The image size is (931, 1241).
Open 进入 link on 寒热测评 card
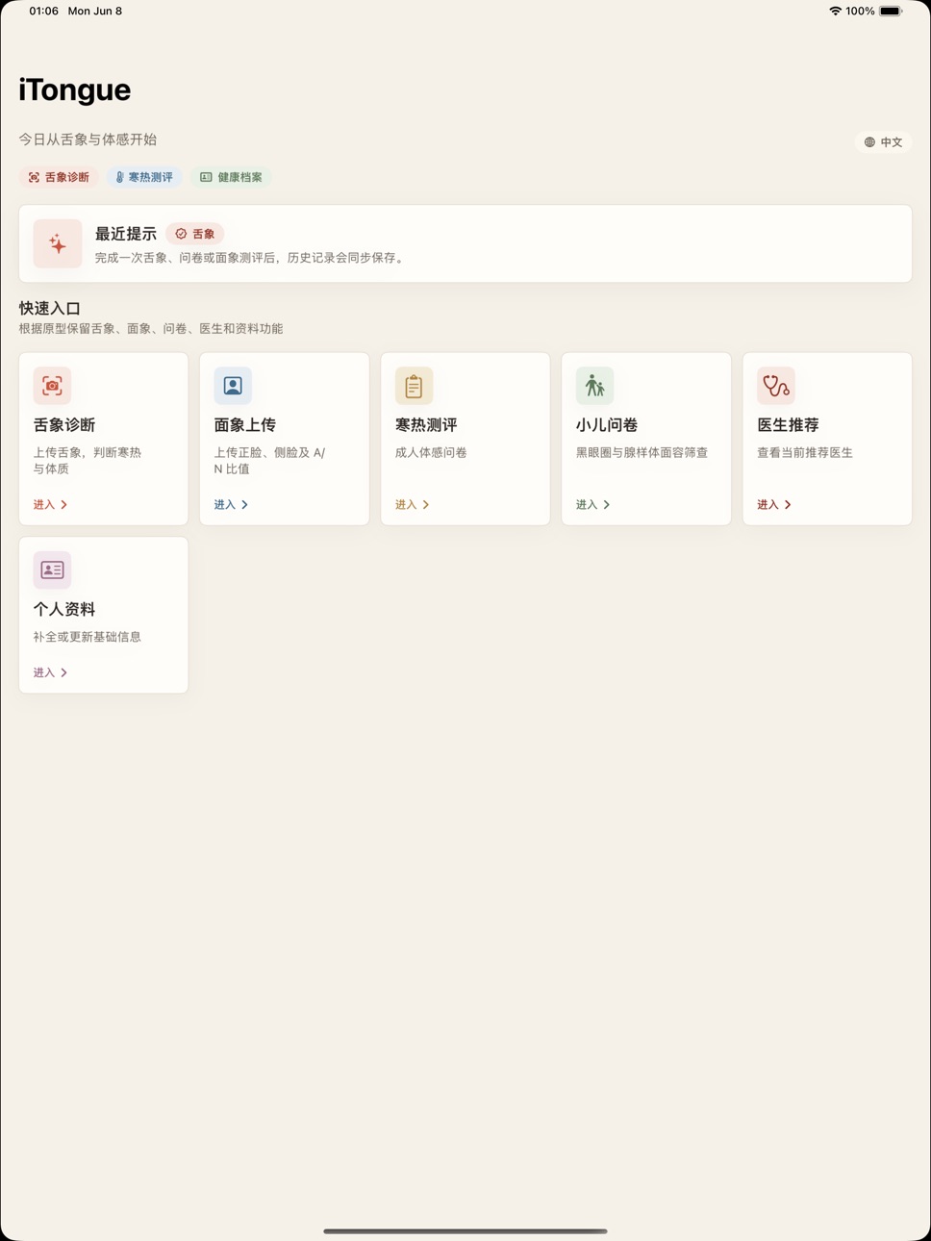click(413, 504)
